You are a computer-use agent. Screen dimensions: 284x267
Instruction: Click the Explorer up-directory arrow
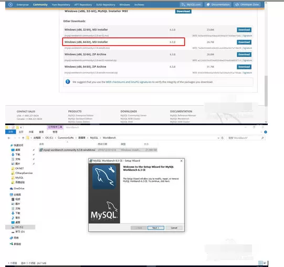23,138
